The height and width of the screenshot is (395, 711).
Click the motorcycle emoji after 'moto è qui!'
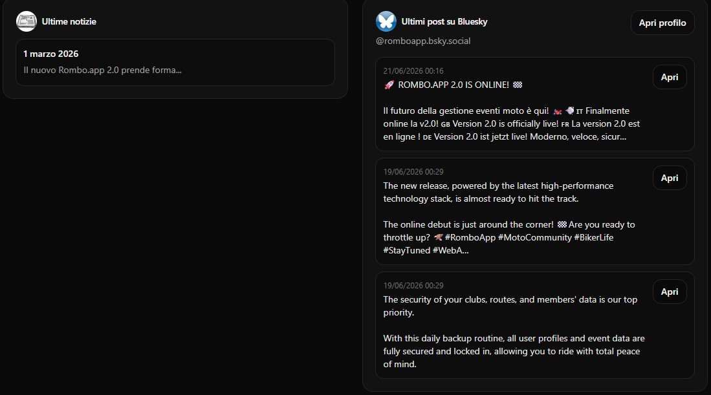(558, 111)
